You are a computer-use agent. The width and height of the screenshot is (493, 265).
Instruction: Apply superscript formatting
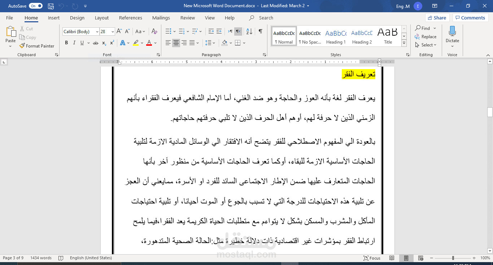click(x=112, y=43)
